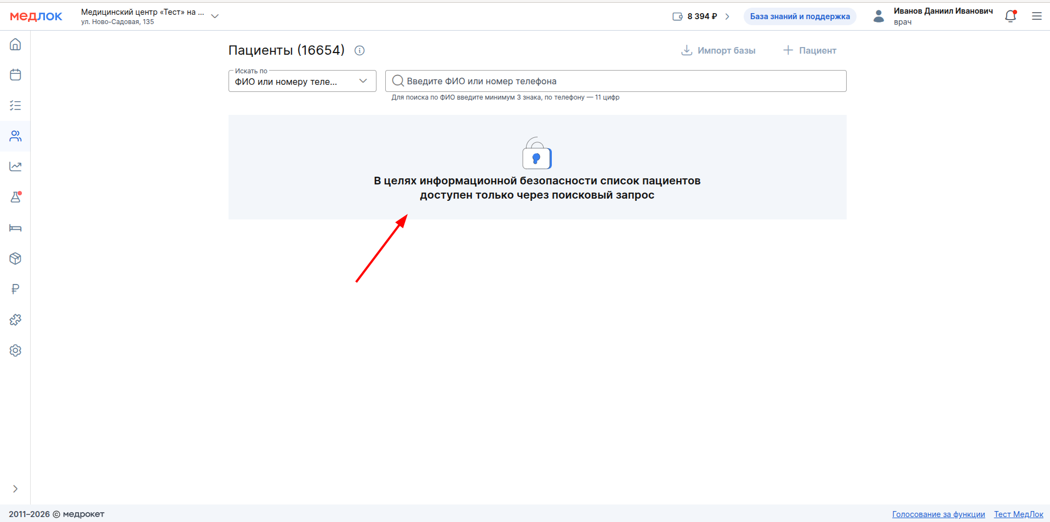The width and height of the screenshot is (1050, 522).
Task: Open the laboratory flask sidebar icon
Action: click(x=15, y=197)
